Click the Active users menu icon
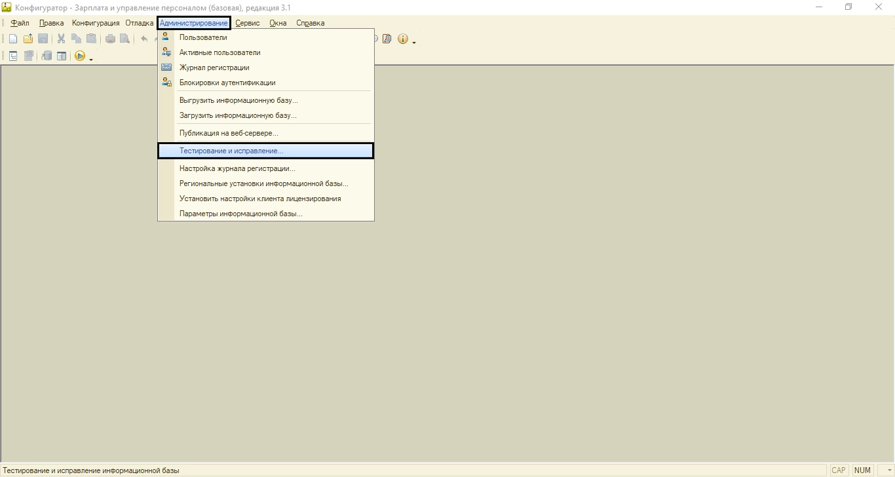Viewport: 895px width, 477px height. click(166, 52)
